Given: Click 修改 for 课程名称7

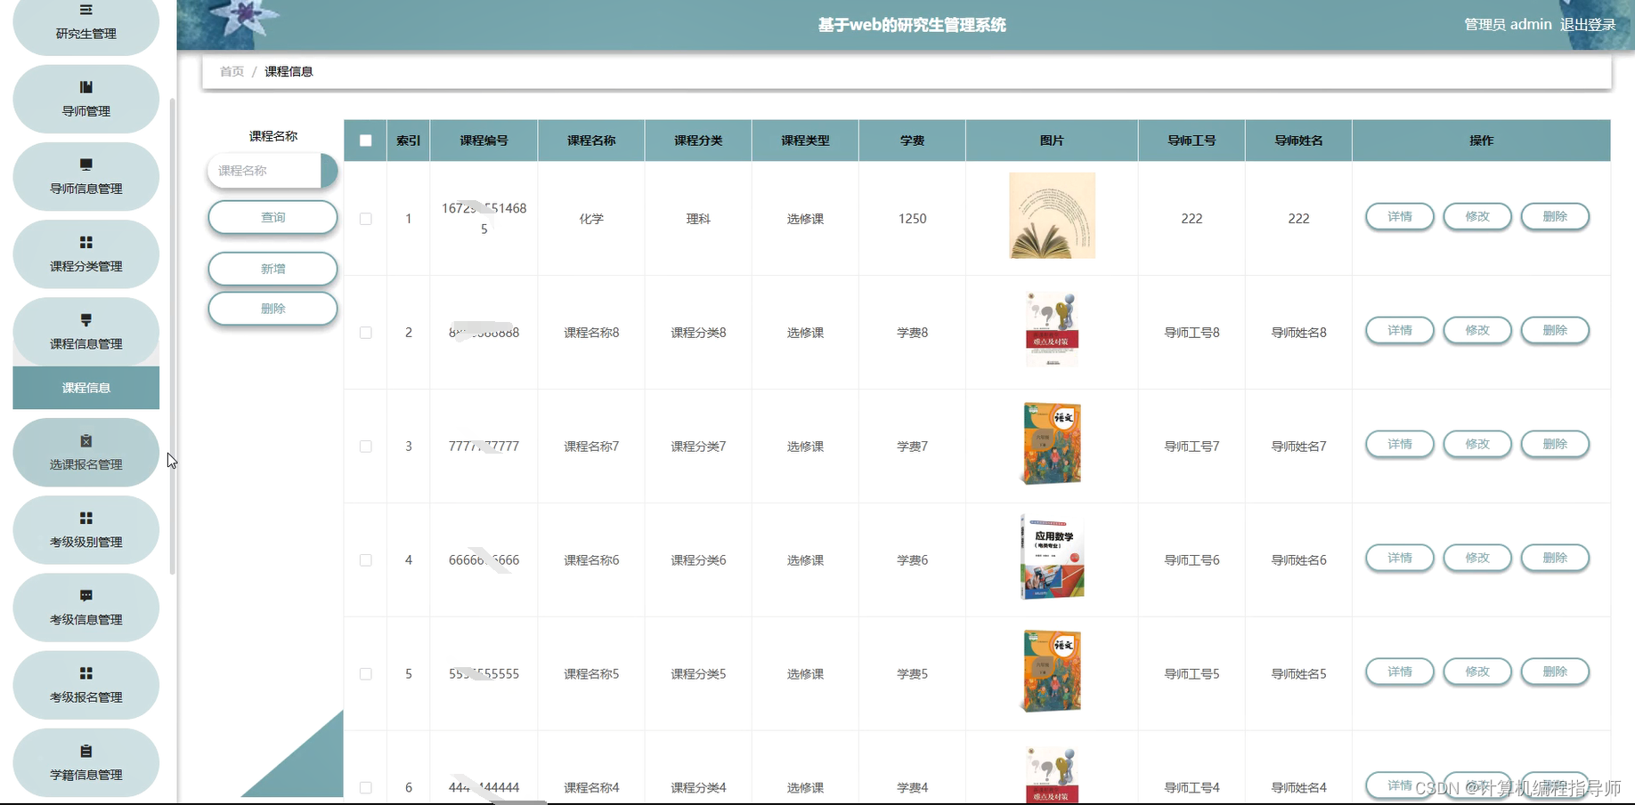Looking at the screenshot, I should [x=1477, y=444].
